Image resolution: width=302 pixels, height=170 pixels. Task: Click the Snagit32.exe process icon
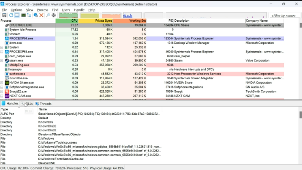click(7, 92)
